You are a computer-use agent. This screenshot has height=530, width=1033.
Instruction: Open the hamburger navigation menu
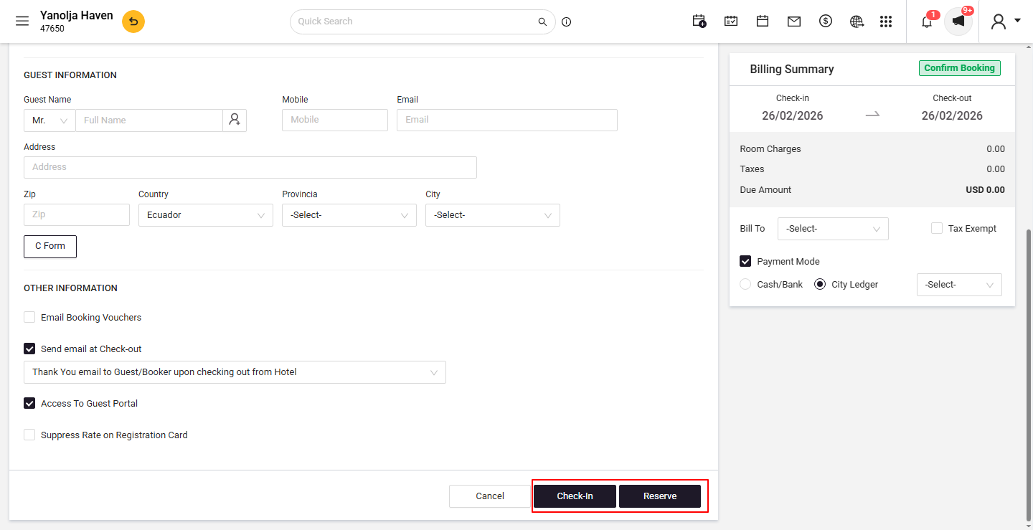pyautogui.click(x=22, y=22)
